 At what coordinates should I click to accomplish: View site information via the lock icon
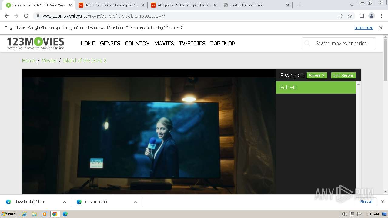tap(38, 16)
